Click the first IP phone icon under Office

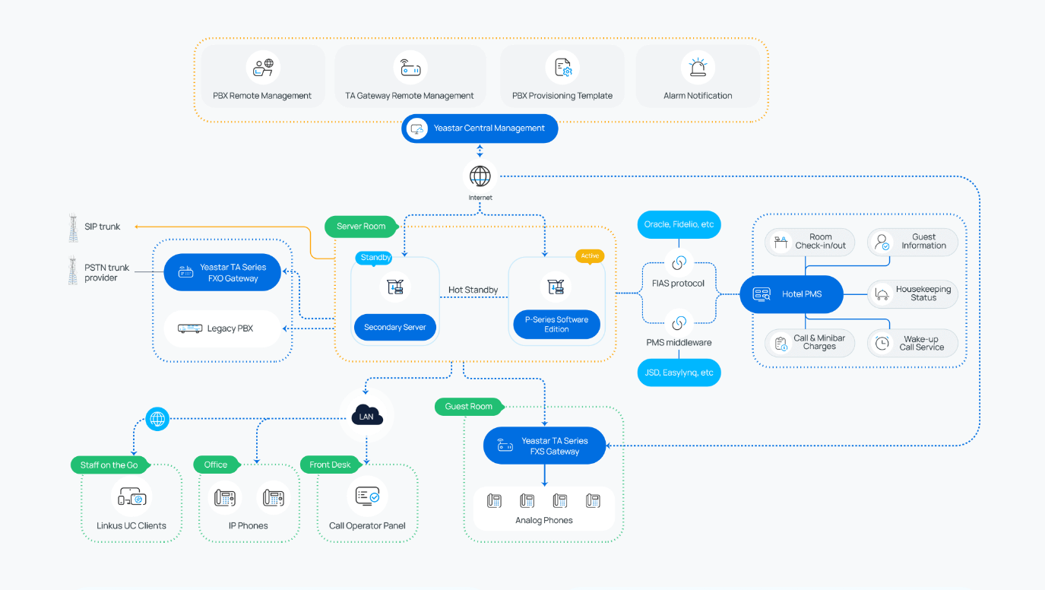[x=224, y=498]
